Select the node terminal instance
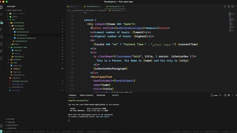This screenshot has width=237, height=133. tap(214, 95)
